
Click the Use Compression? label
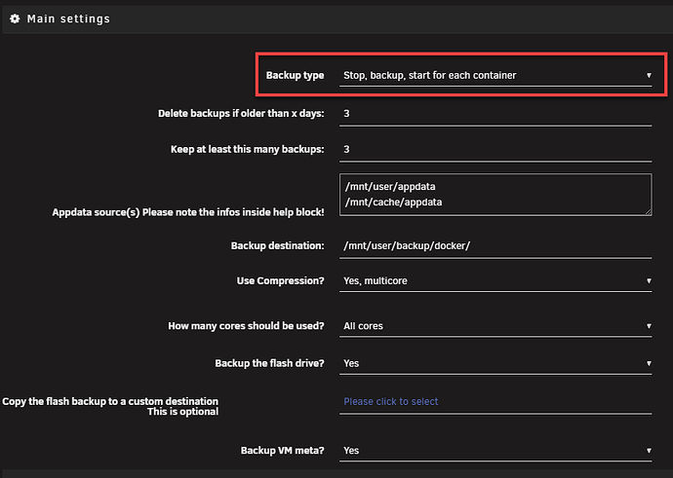click(x=280, y=281)
